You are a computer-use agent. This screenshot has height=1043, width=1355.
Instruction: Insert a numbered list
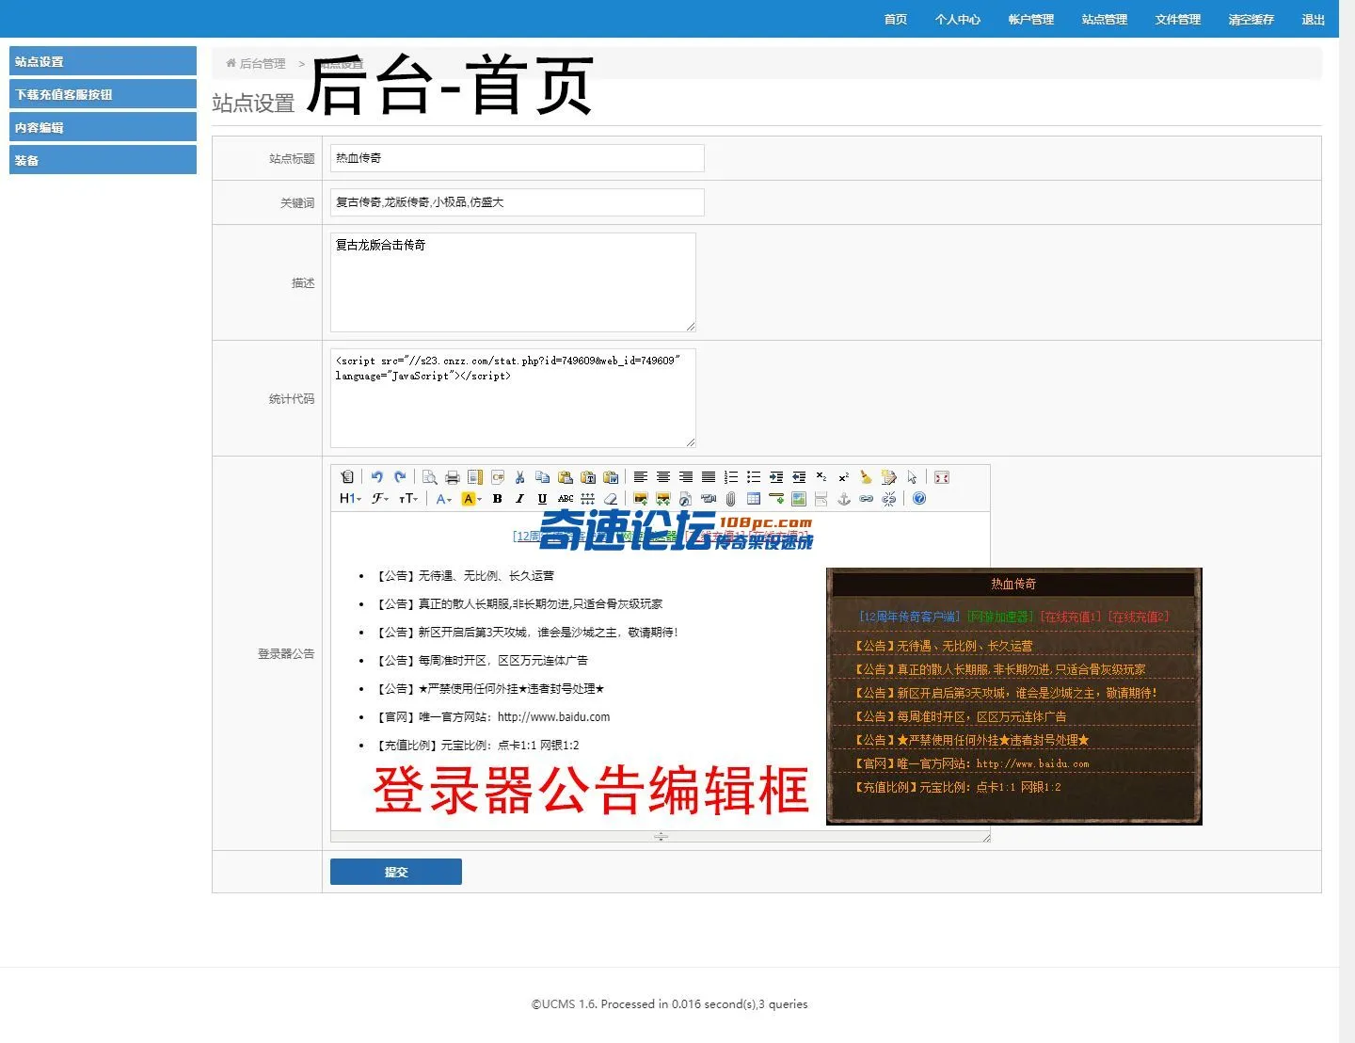coord(731,477)
